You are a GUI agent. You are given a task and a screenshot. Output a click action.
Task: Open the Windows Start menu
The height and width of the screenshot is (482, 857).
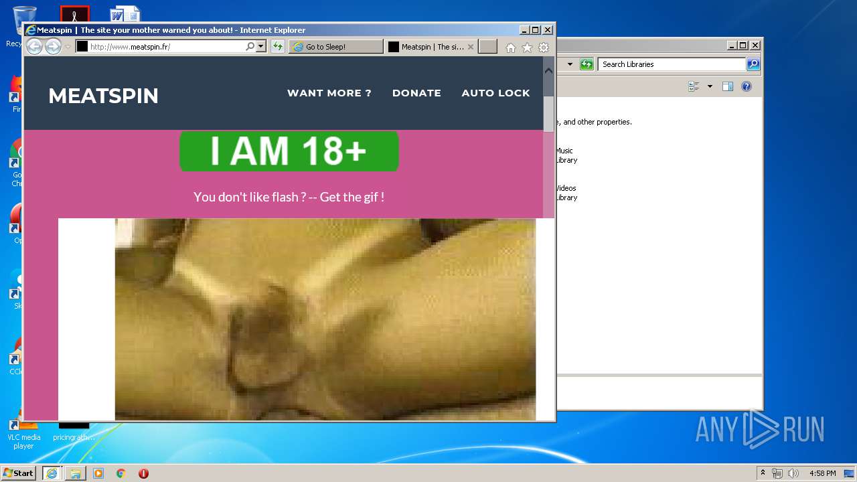pyautogui.click(x=19, y=473)
